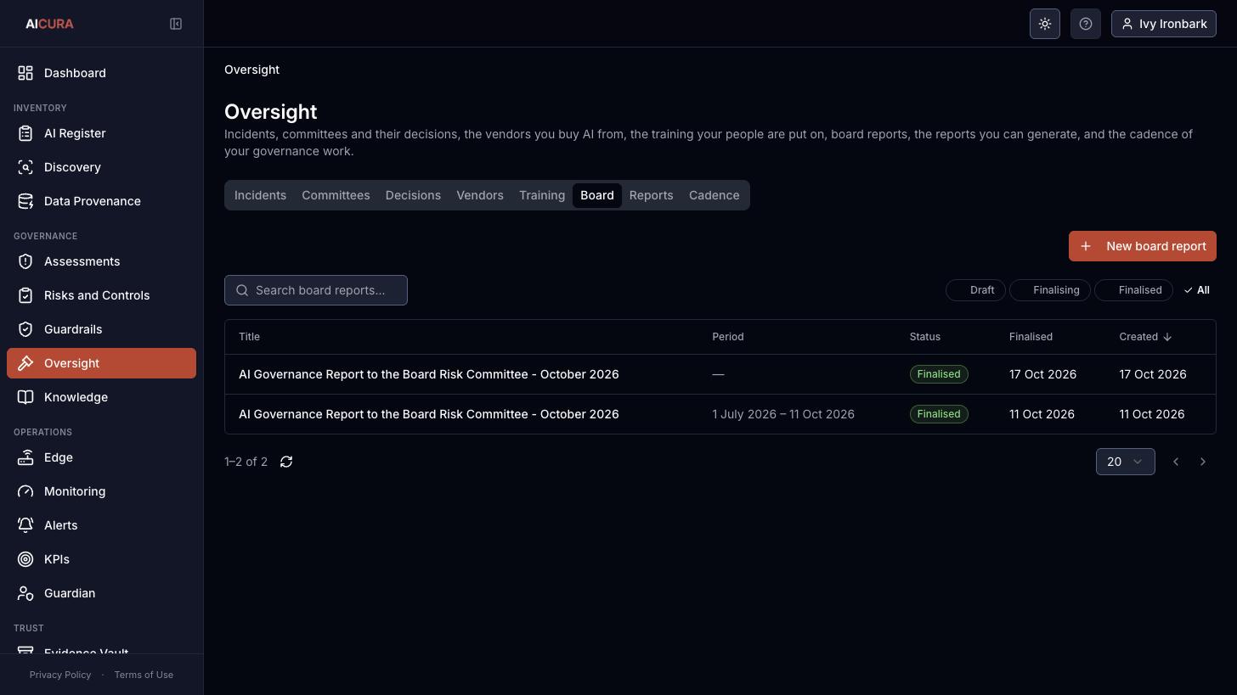Screen dimensions: 1237x695
Task: Click the Guardrails shield-check icon
Action: [25, 329]
